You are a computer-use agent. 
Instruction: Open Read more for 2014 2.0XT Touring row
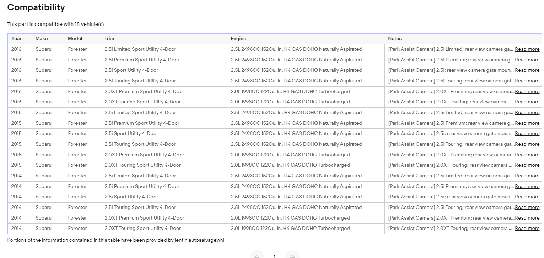click(527, 229)
